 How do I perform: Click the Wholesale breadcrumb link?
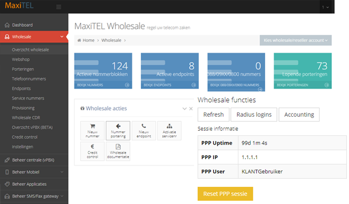111,40
